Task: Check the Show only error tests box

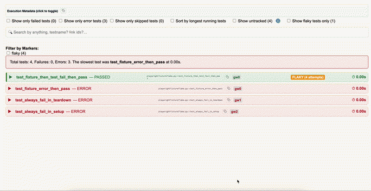Action: [x=61, y=21]
